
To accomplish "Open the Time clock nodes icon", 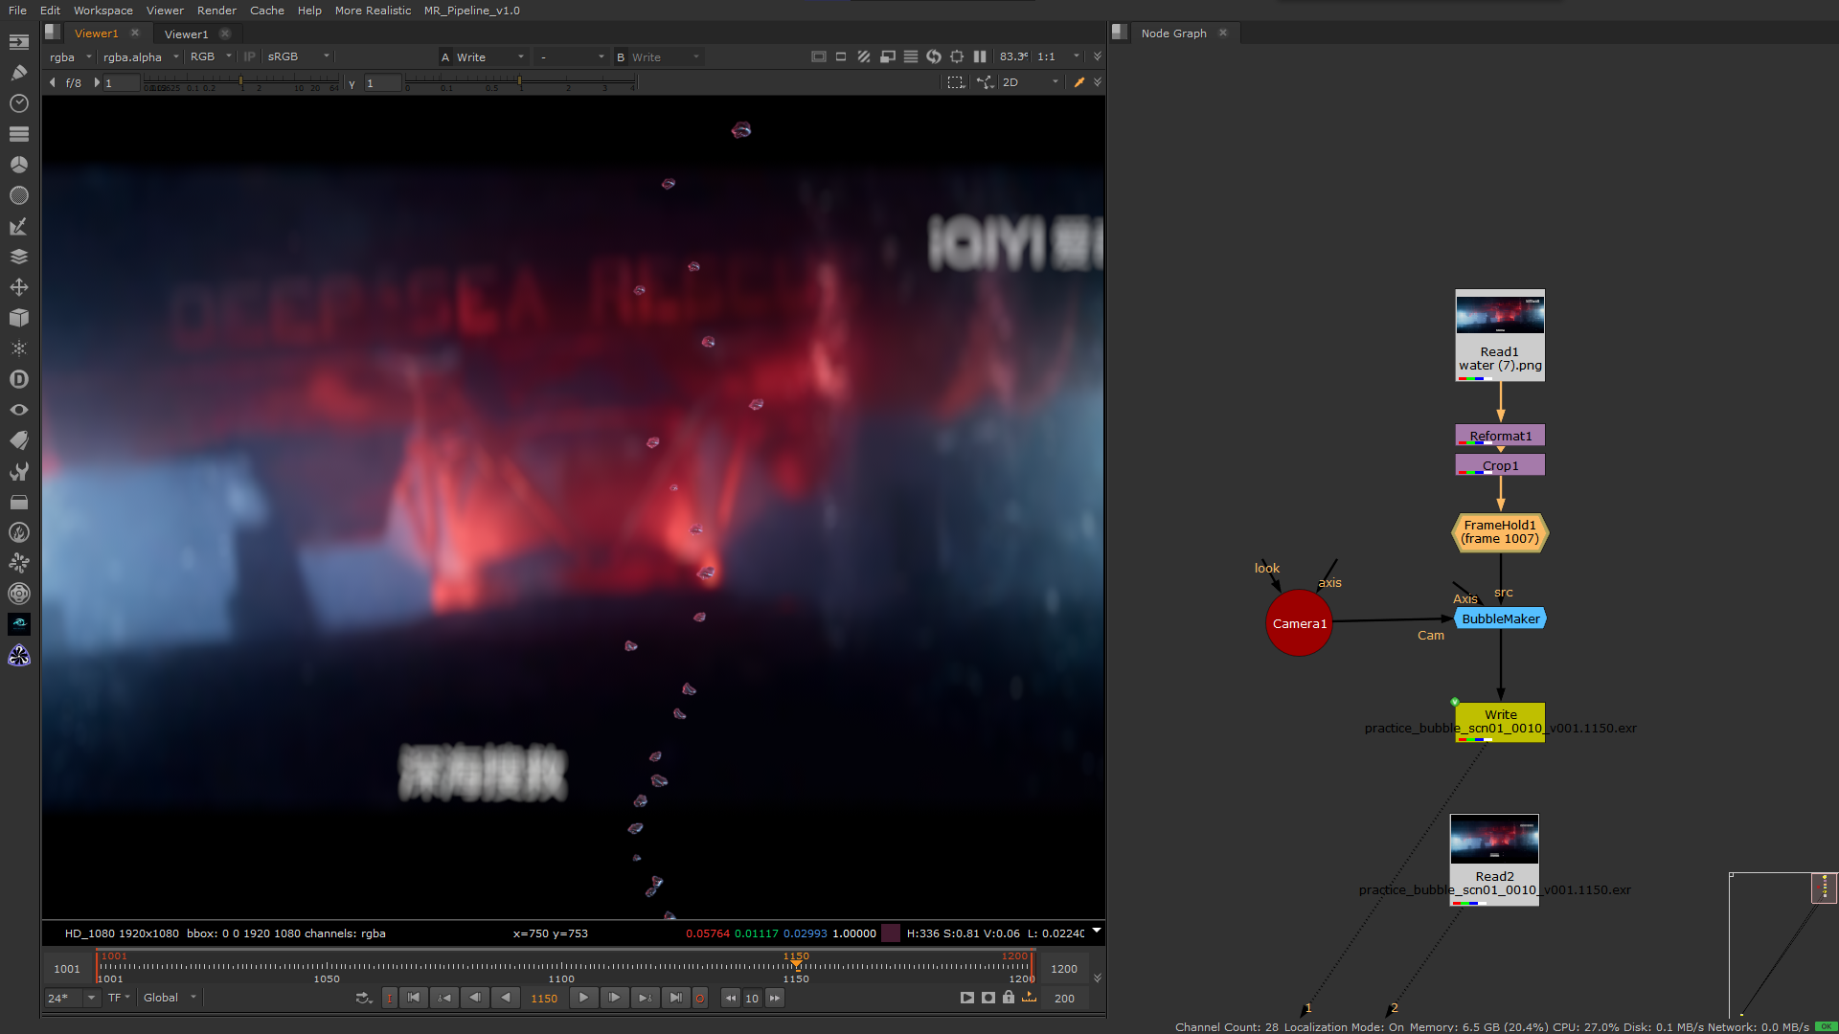I will [19, 103].
